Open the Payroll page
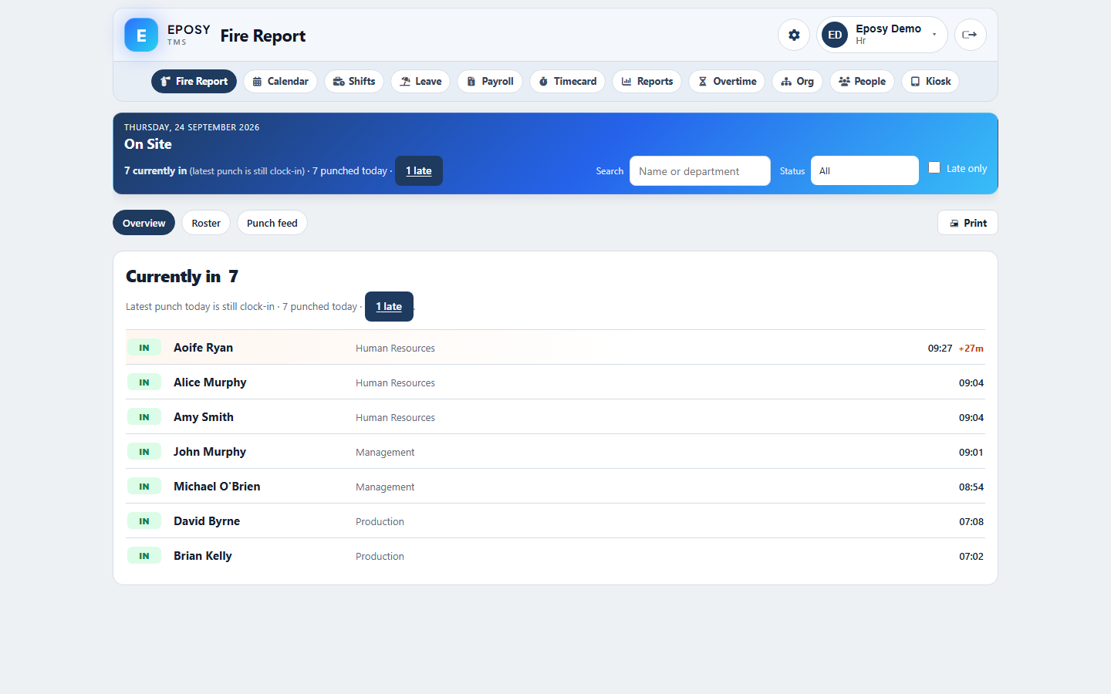This screenshot has width=1111, height=694. [490, 81]
